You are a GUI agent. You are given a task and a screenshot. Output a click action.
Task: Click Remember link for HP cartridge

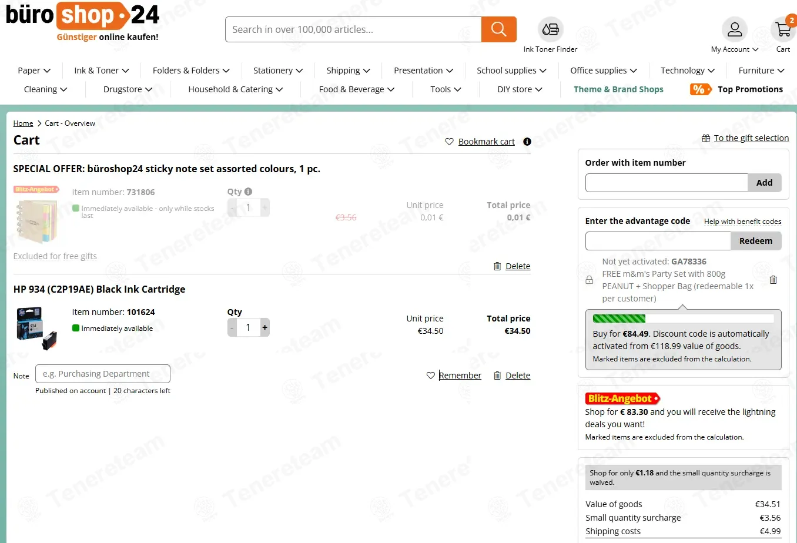pos(460,376)
